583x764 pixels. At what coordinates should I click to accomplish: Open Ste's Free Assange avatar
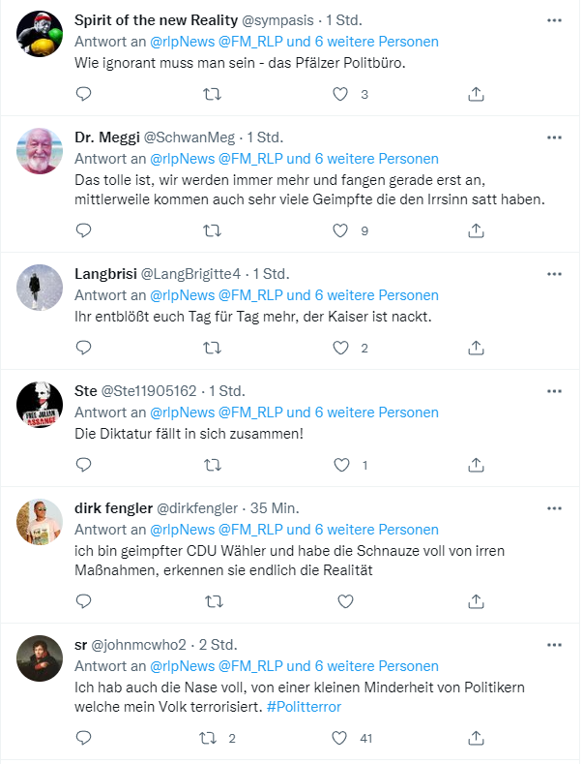pyautogui.click(x=42, y=405)
